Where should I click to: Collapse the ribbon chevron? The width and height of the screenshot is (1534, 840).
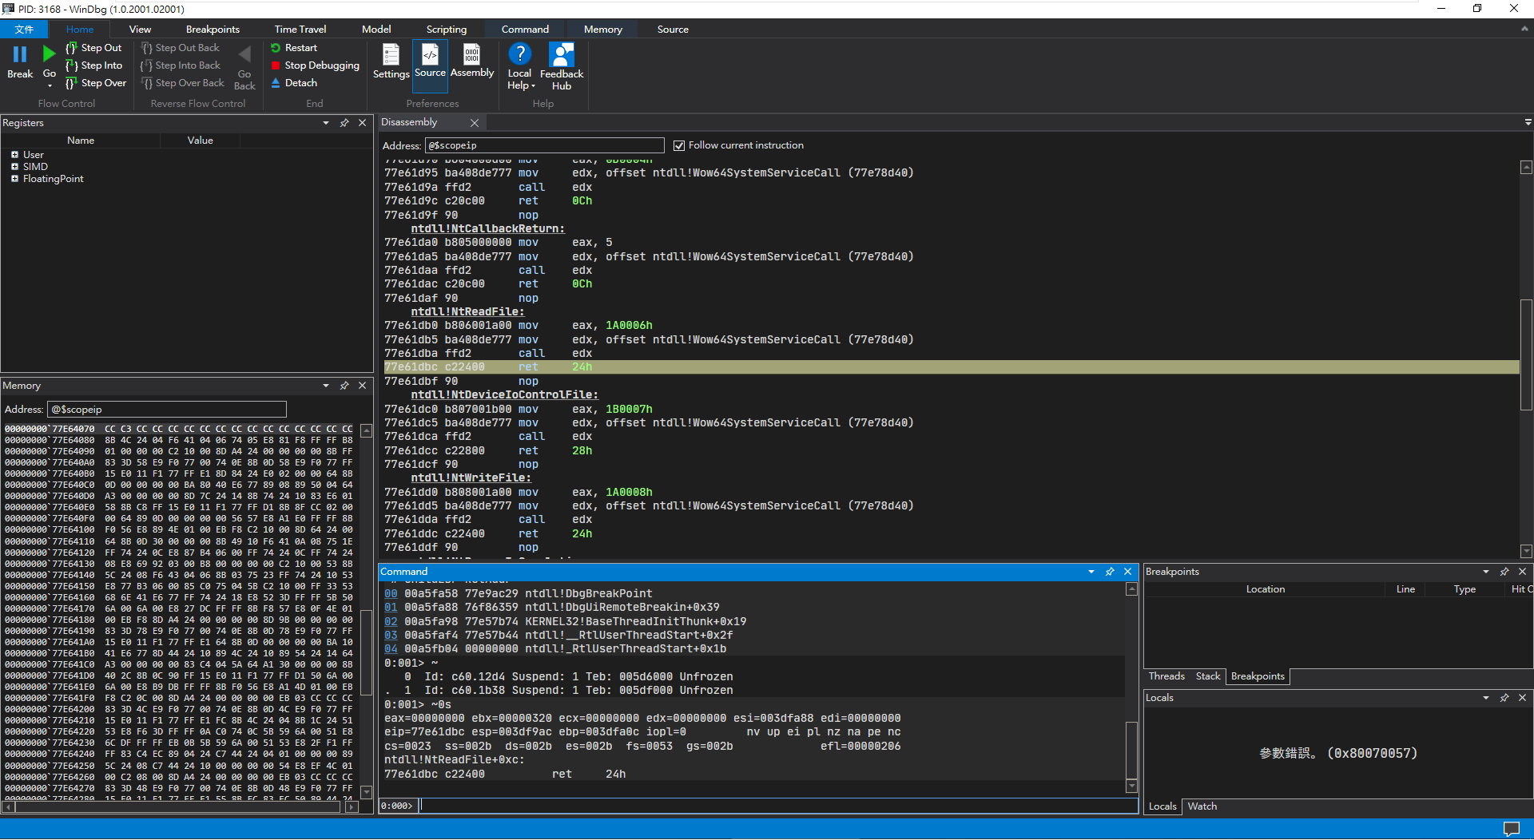(x=1524, y=30)
